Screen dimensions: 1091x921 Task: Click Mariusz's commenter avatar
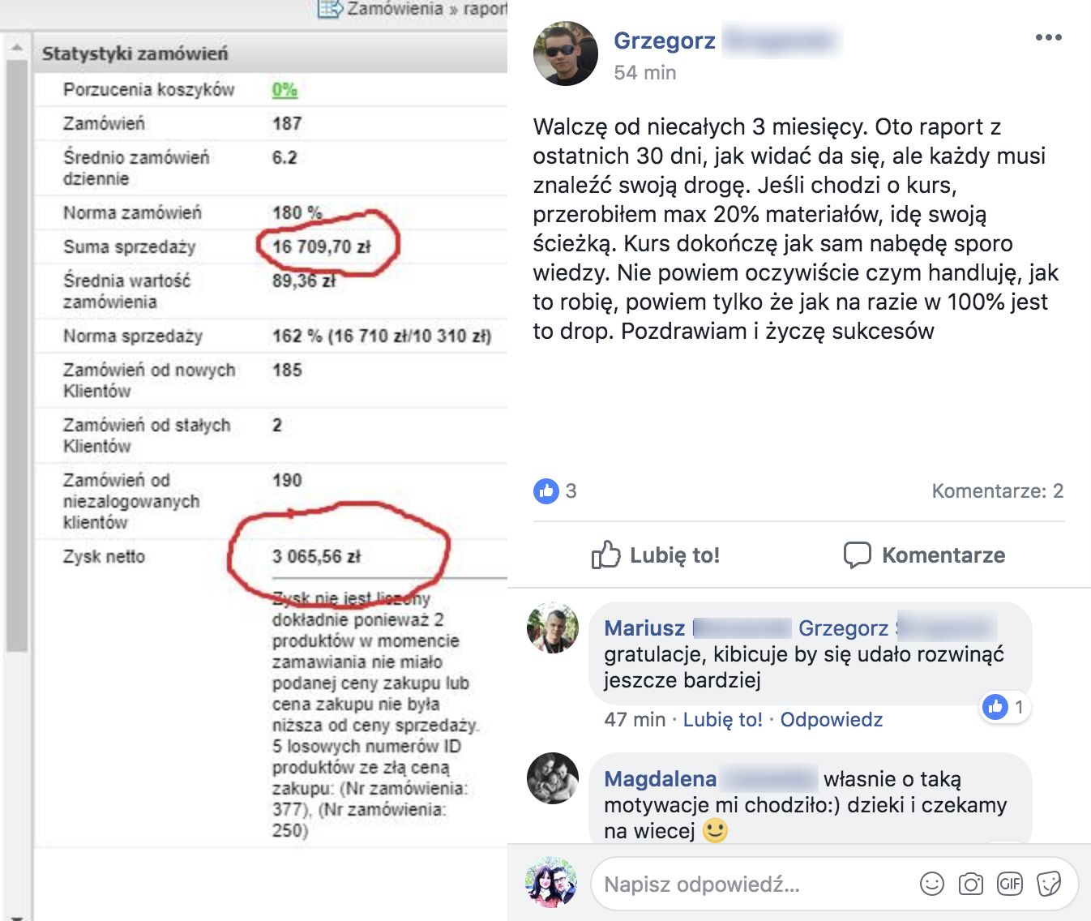(553, 628)
